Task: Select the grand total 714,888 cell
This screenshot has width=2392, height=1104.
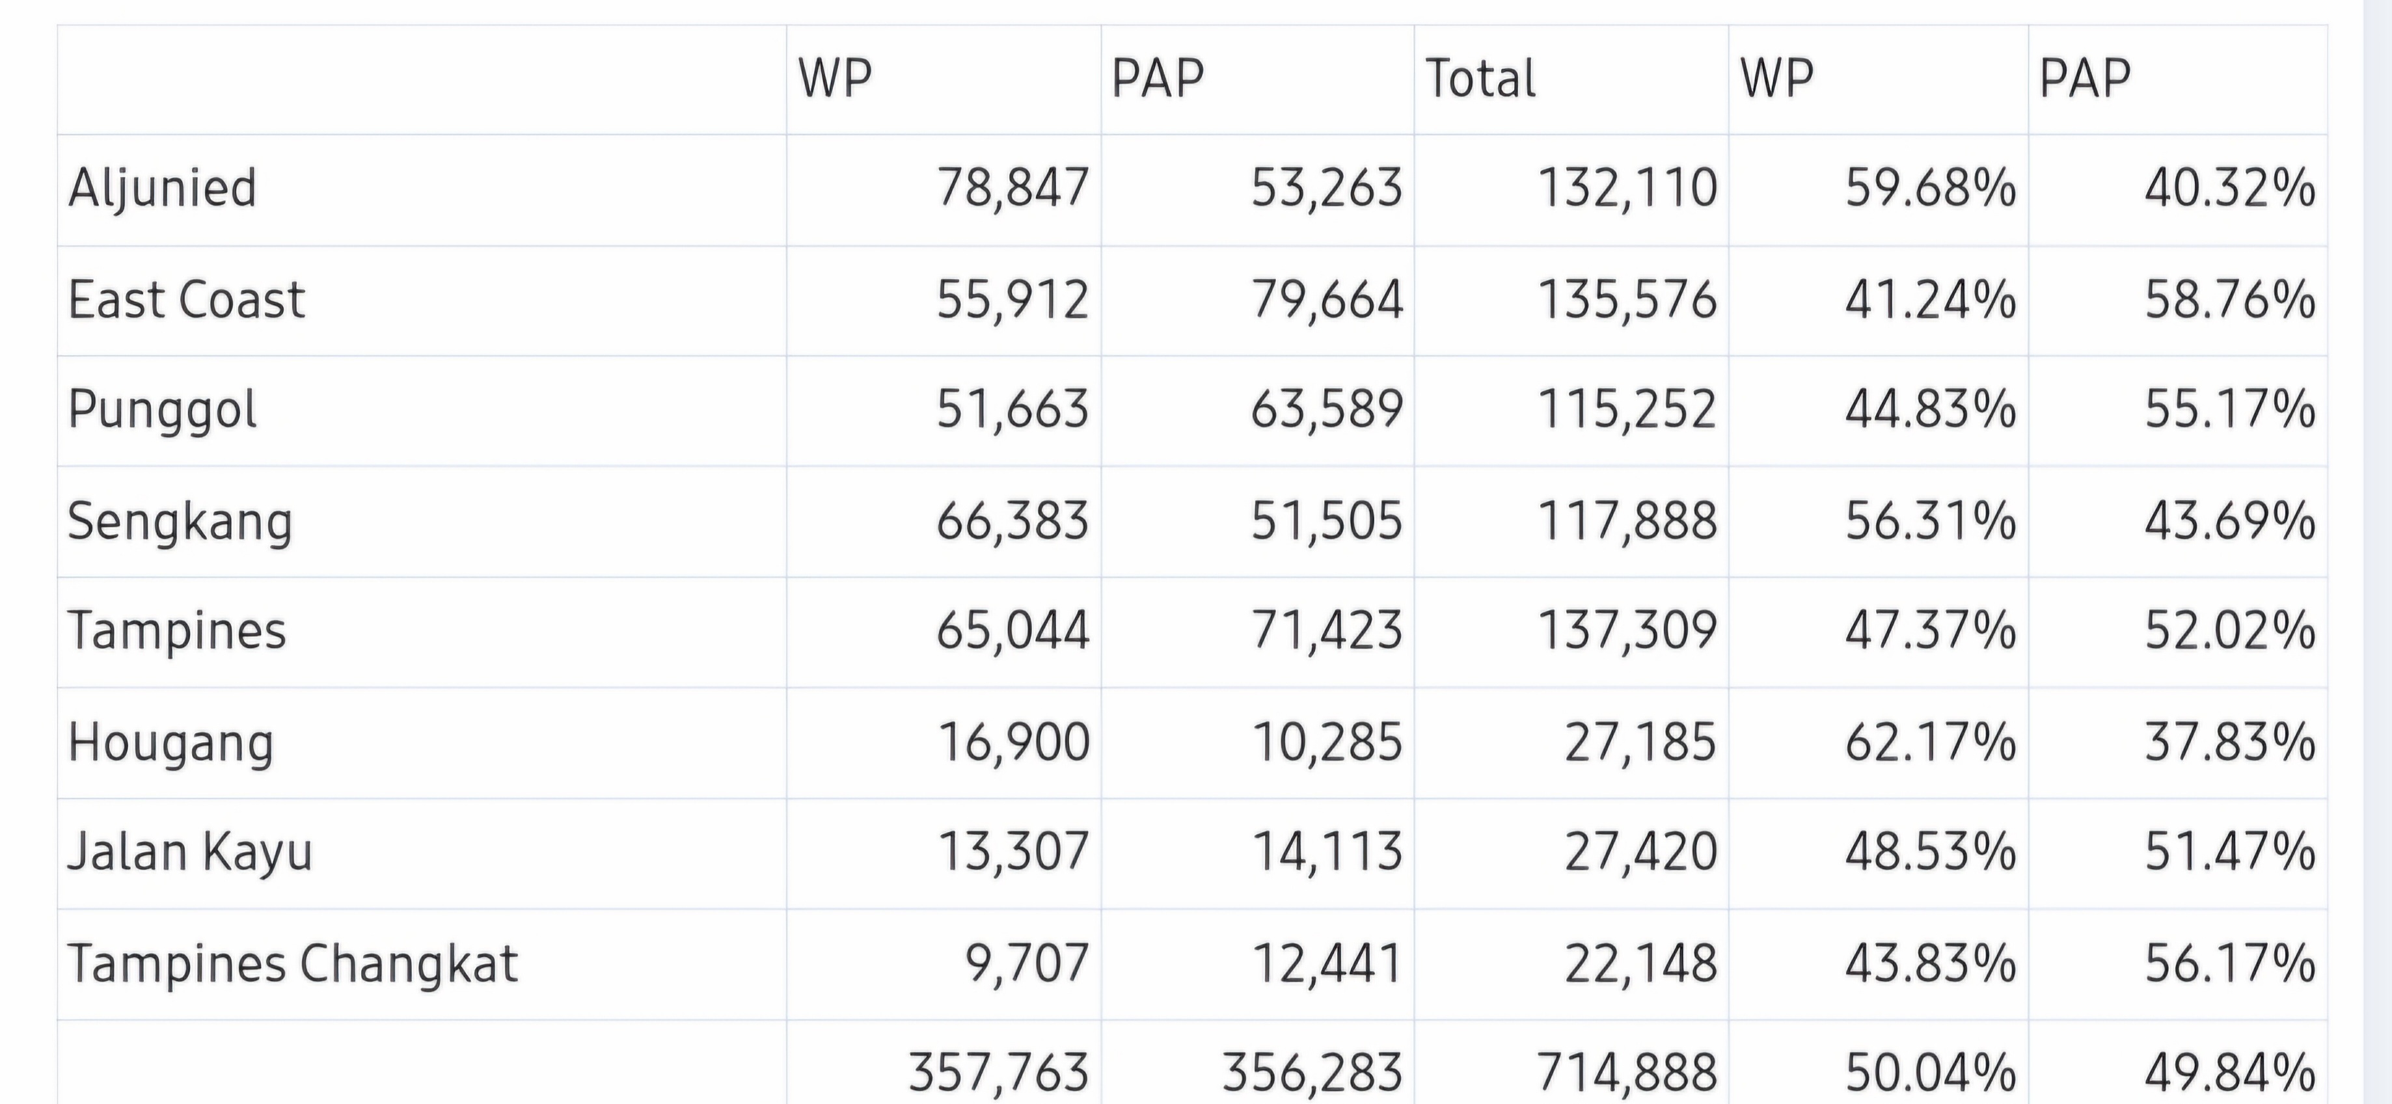Action: coord(1627,1071)
